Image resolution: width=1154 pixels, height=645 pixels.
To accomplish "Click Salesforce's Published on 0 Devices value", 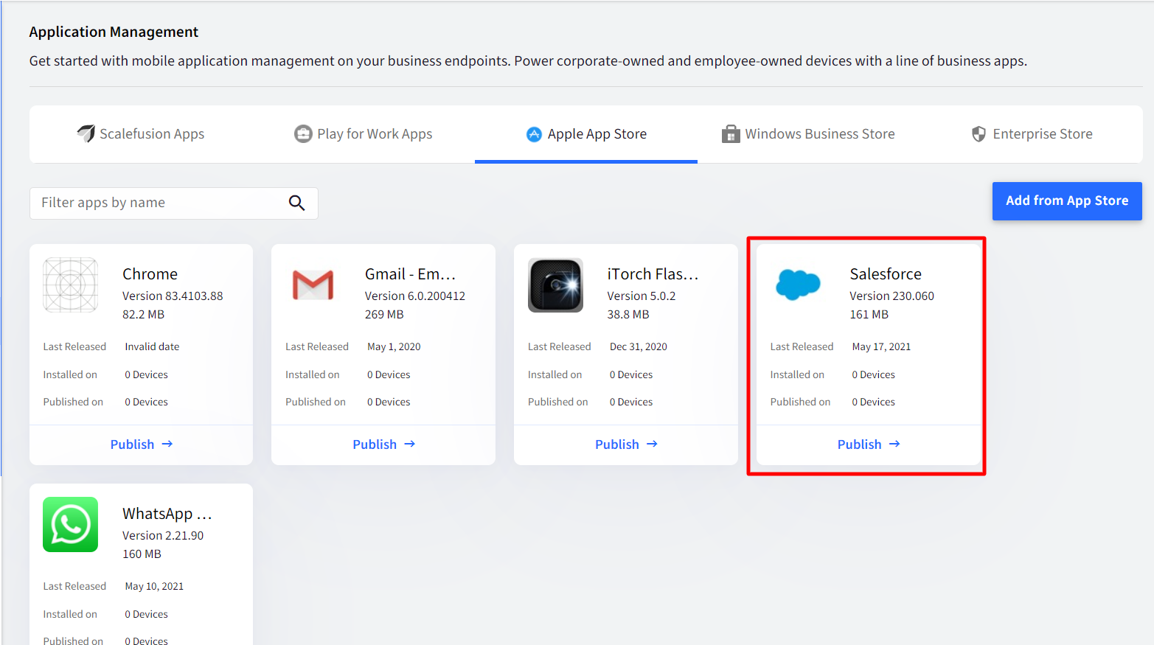I will coord(874,402).
